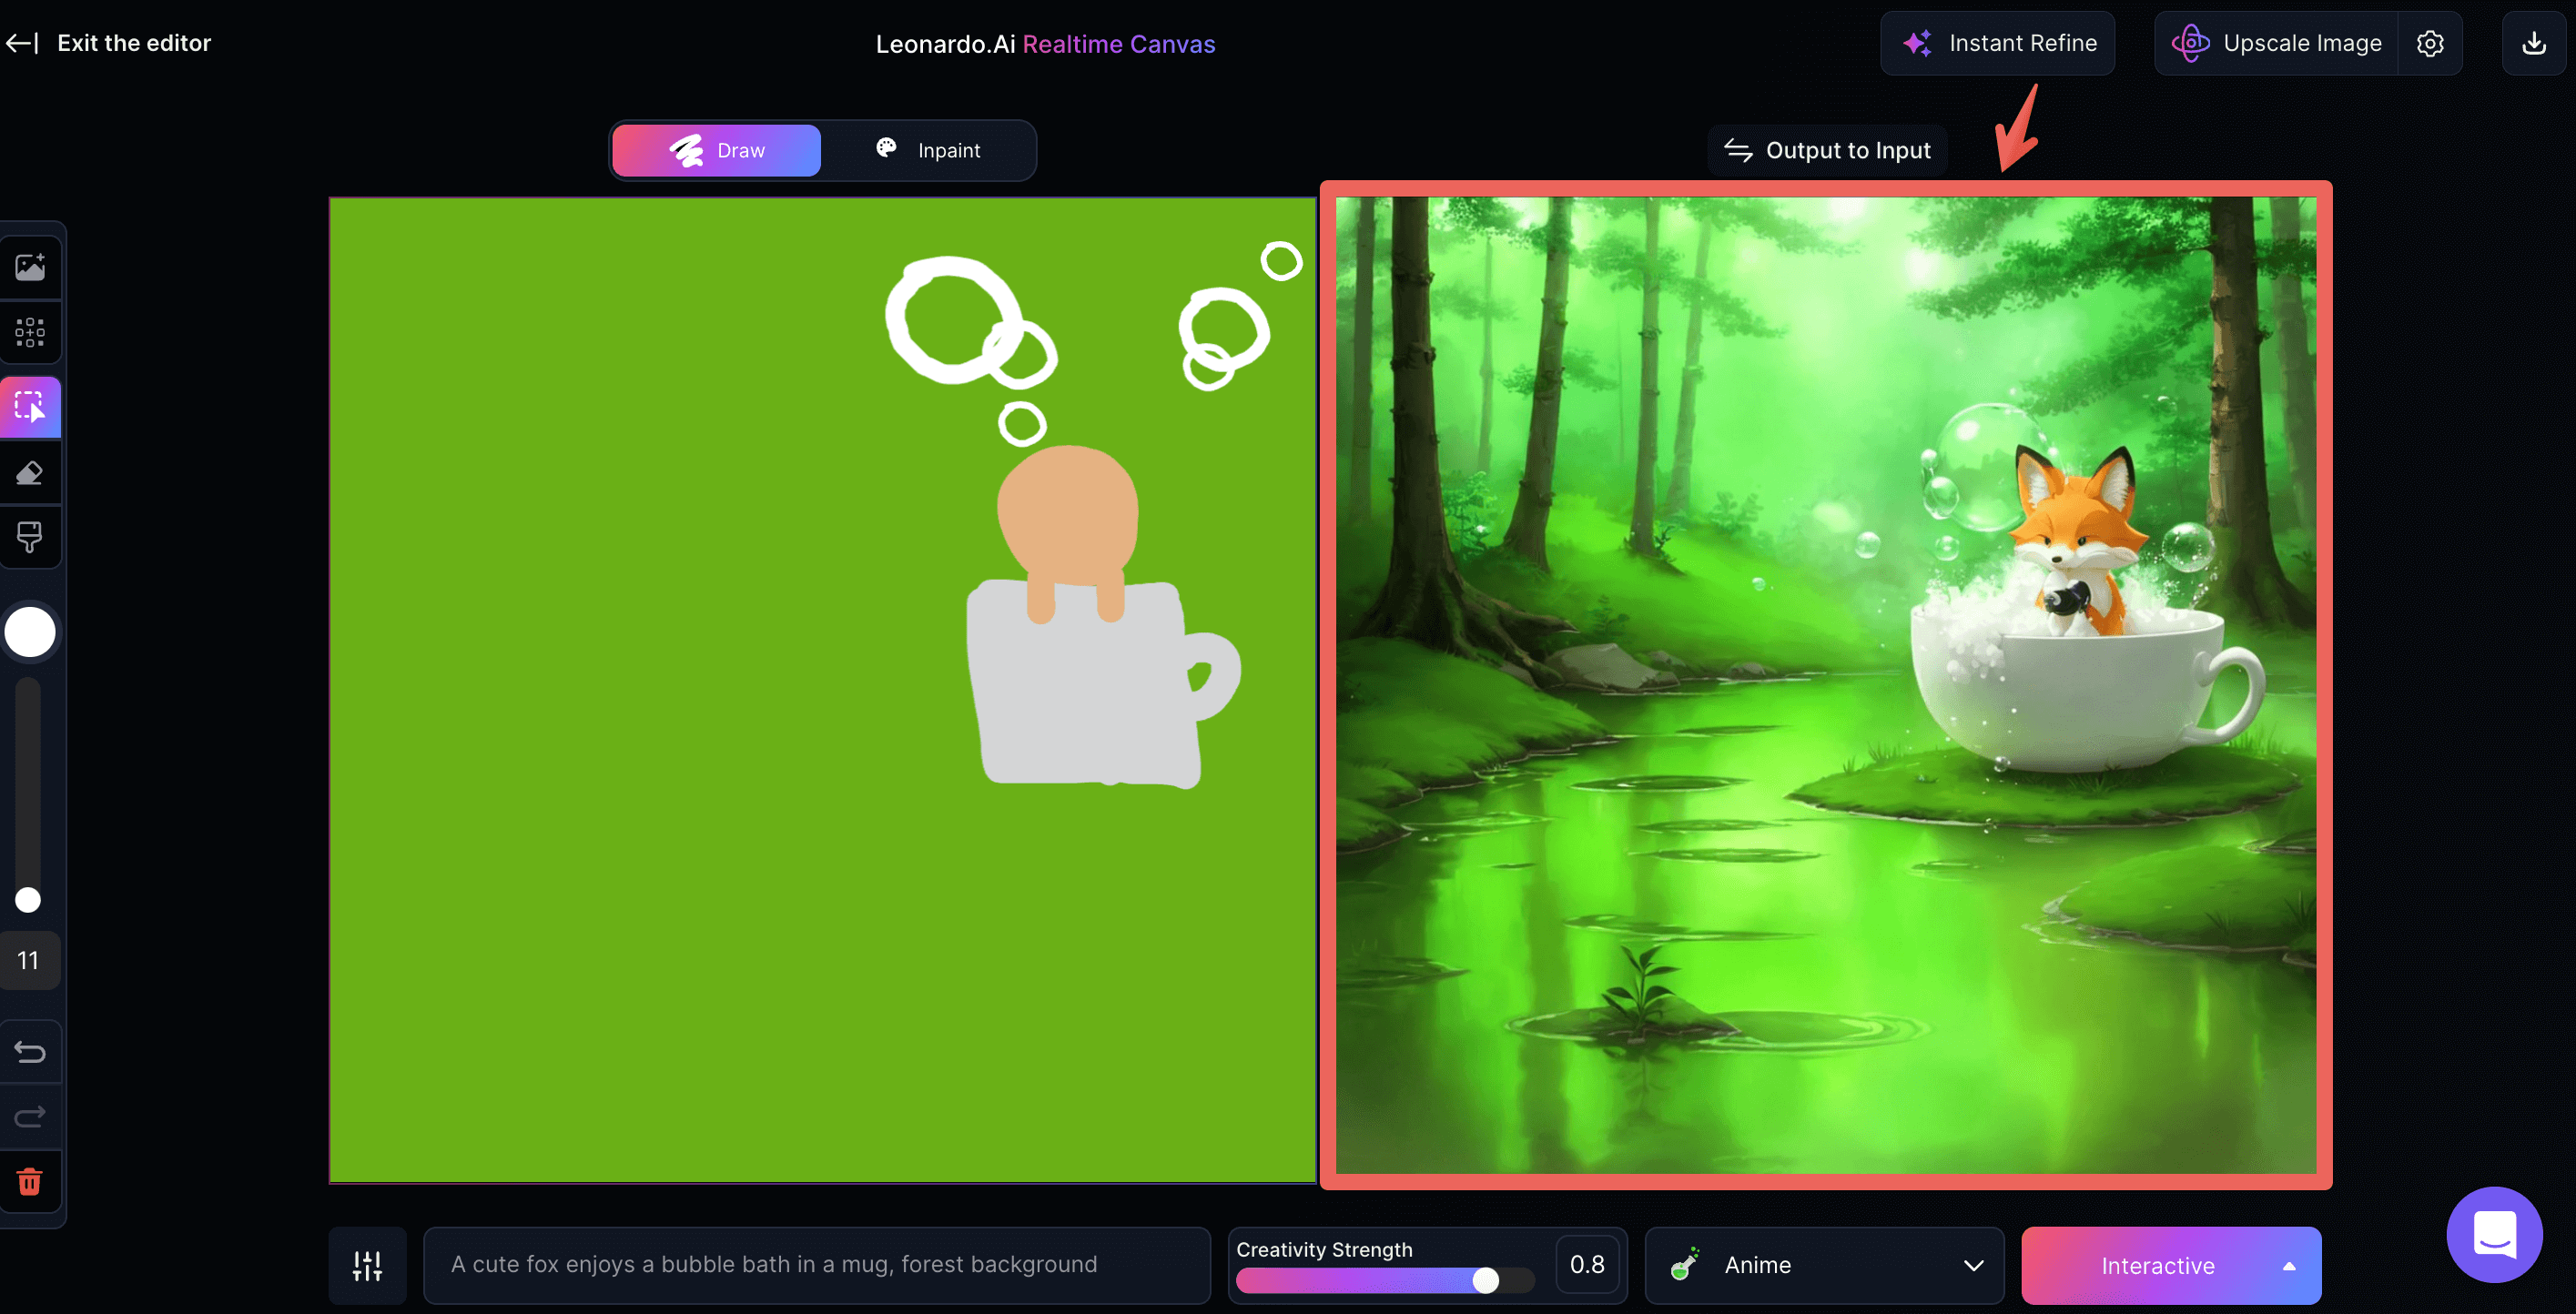
Task: Select the Eraser tool
Action: [x=30, y=473]
